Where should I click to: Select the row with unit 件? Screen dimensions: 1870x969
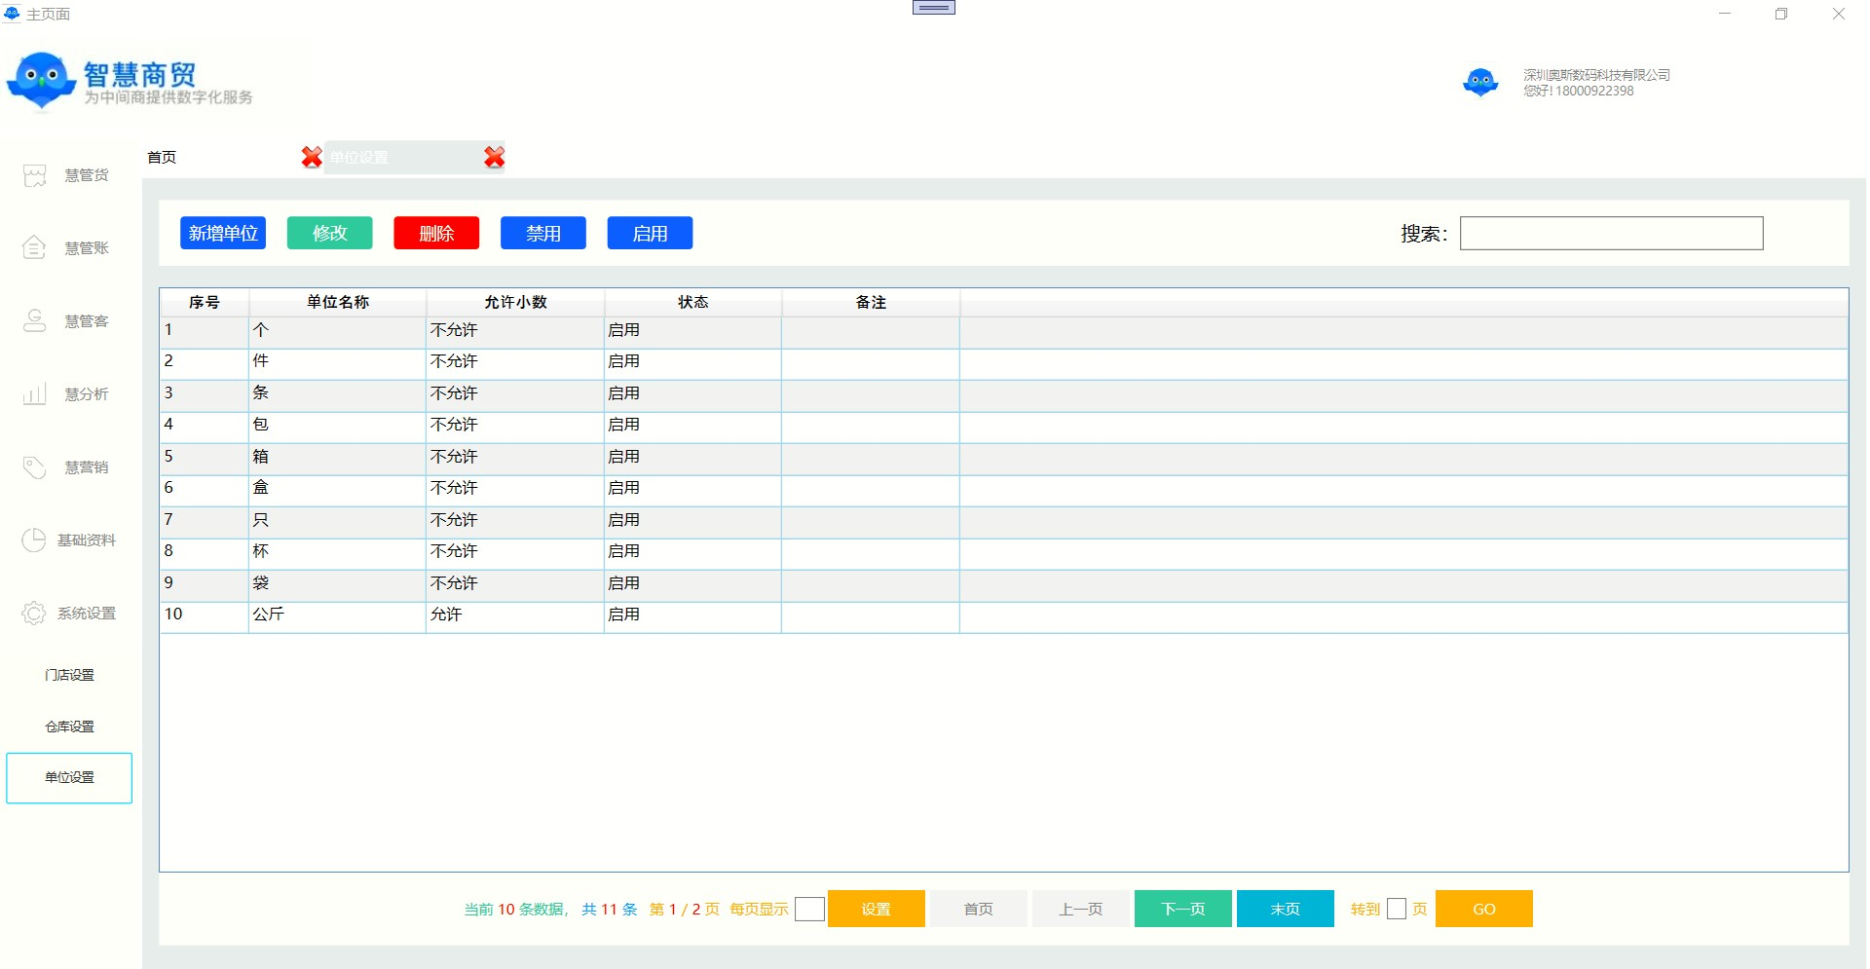click(1003, 363)
